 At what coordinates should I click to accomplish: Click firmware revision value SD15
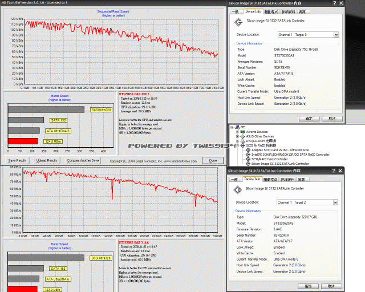tap(278, 62)
